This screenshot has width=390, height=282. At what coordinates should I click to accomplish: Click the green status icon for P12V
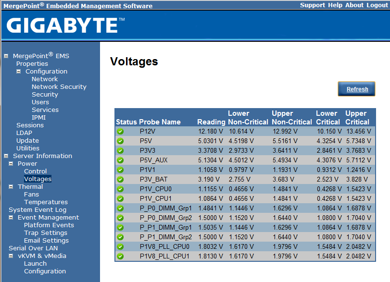[x=120, y=131]
